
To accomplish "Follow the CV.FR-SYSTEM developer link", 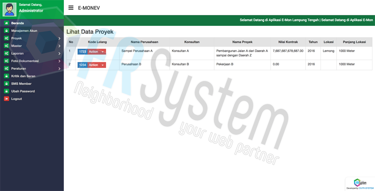I will coord(366,188).
